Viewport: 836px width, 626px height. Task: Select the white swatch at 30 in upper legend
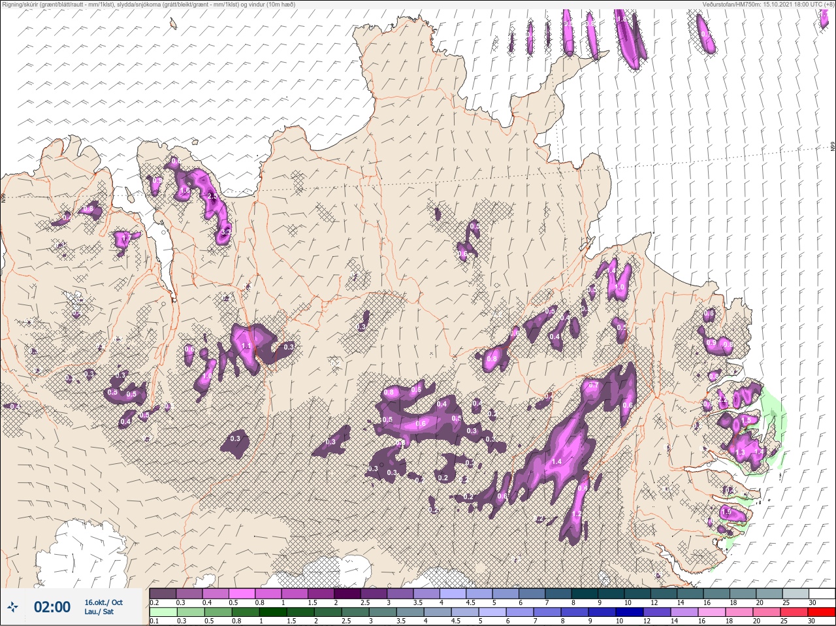[x=822, y=593]
